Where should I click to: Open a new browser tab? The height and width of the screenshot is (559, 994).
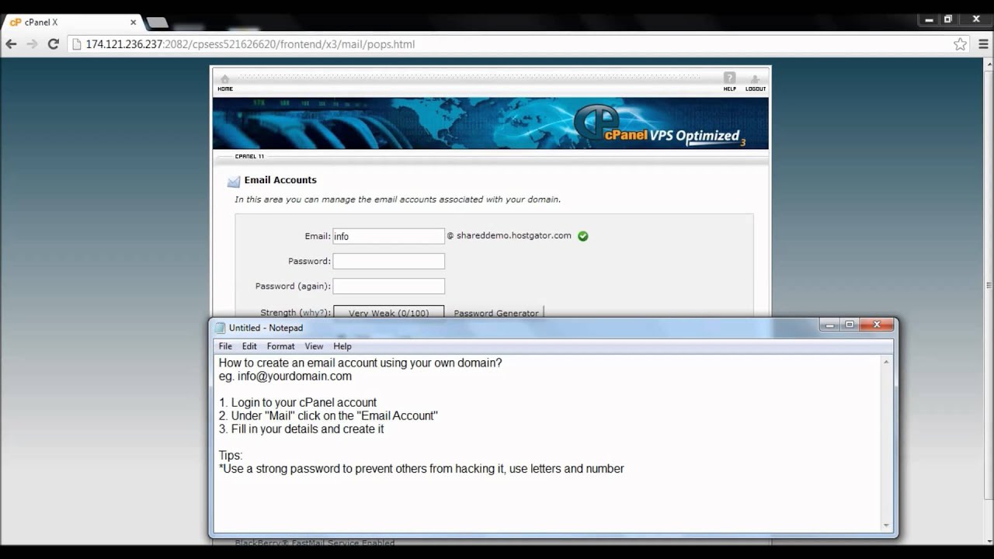coord(157,23)
